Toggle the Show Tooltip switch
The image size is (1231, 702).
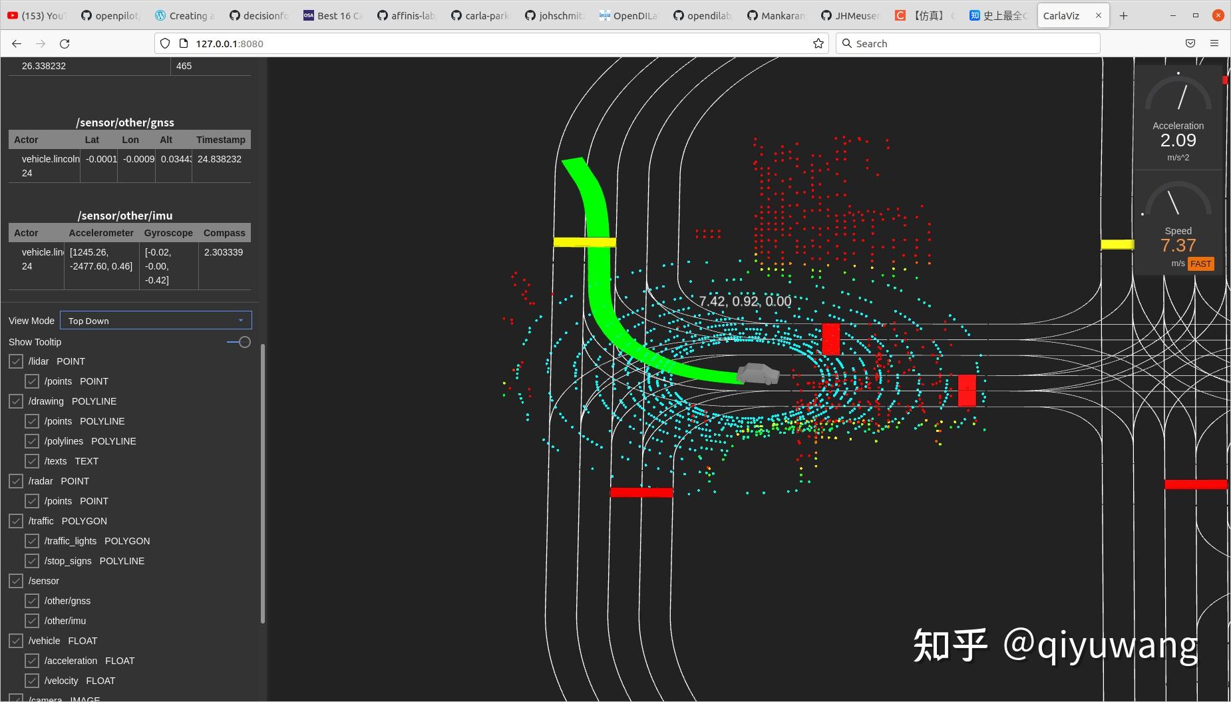239,342
